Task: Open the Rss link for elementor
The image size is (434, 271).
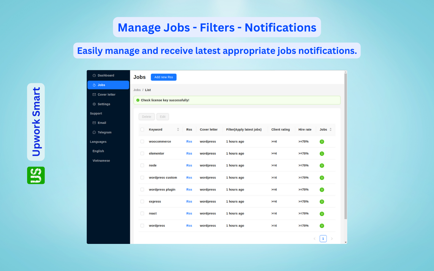Action: coord(189,153)
